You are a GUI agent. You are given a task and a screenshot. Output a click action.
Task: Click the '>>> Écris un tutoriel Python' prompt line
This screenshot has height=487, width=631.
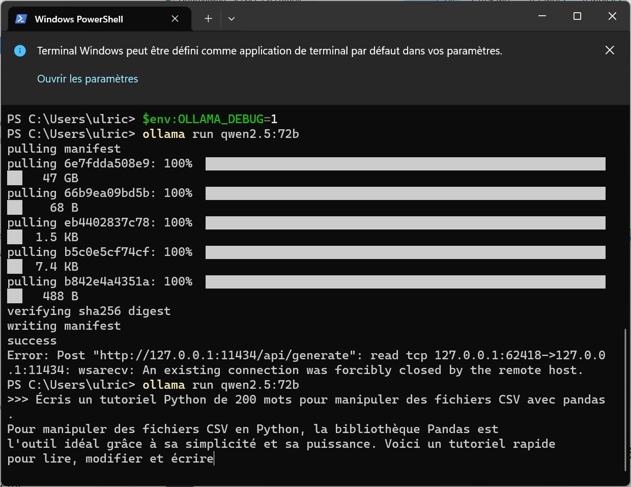pyautogui.click(x=306, y=399)
